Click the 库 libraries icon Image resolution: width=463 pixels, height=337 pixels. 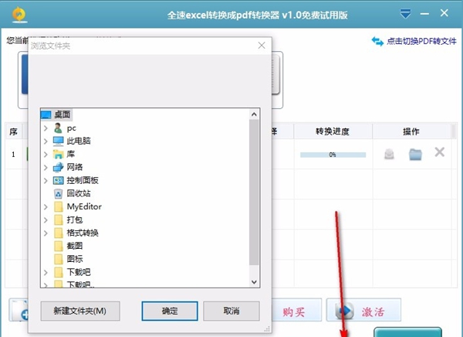[x=58, y=154]
